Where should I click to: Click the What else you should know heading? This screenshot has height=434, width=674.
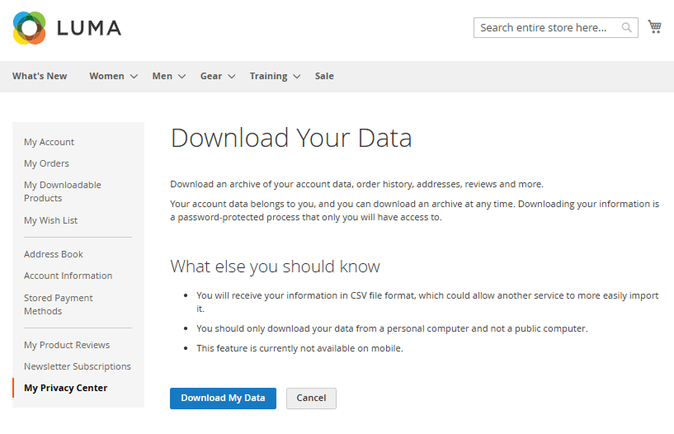(x=275, y=267)
